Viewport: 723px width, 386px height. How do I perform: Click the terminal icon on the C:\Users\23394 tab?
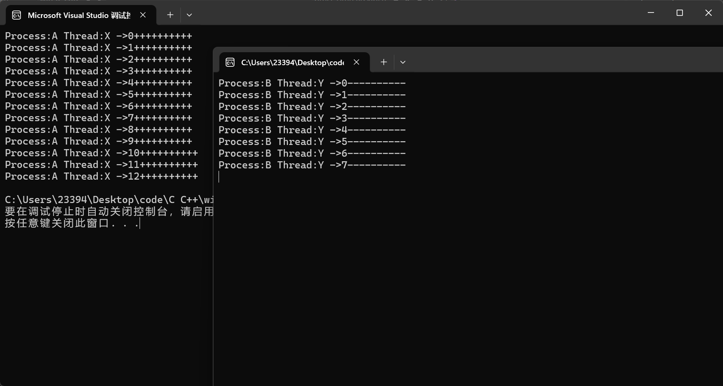[x=230, y=63]
